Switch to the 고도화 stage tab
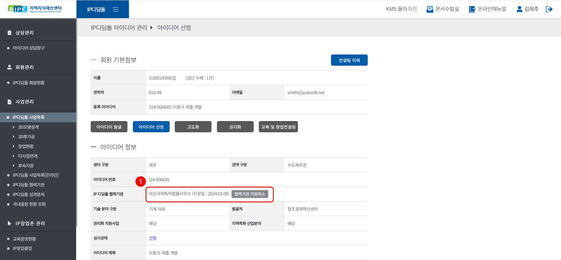Screen dimensions: 561x260 [193, 127]
